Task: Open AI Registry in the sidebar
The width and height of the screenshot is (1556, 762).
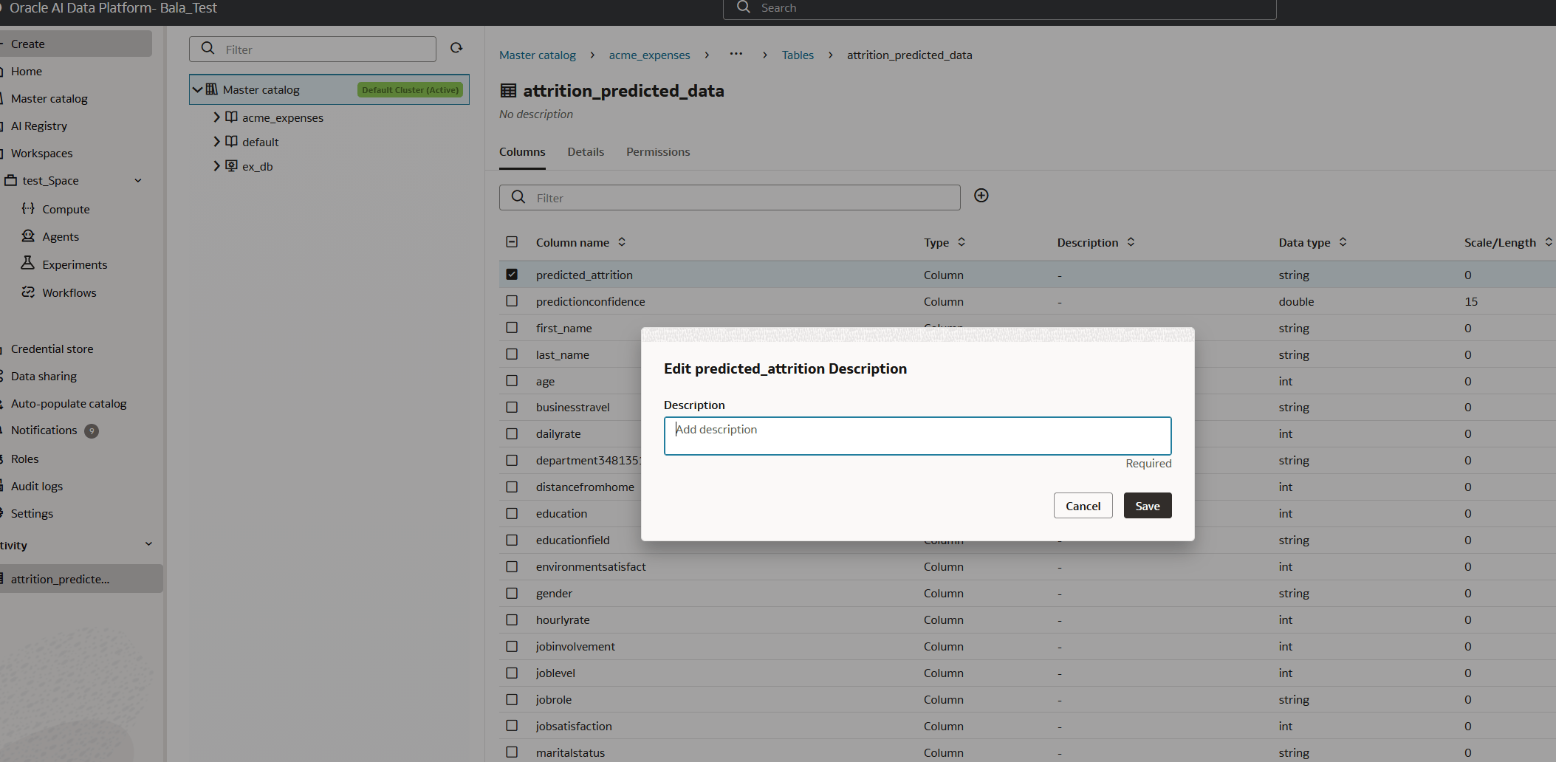Action: [39, 126]
